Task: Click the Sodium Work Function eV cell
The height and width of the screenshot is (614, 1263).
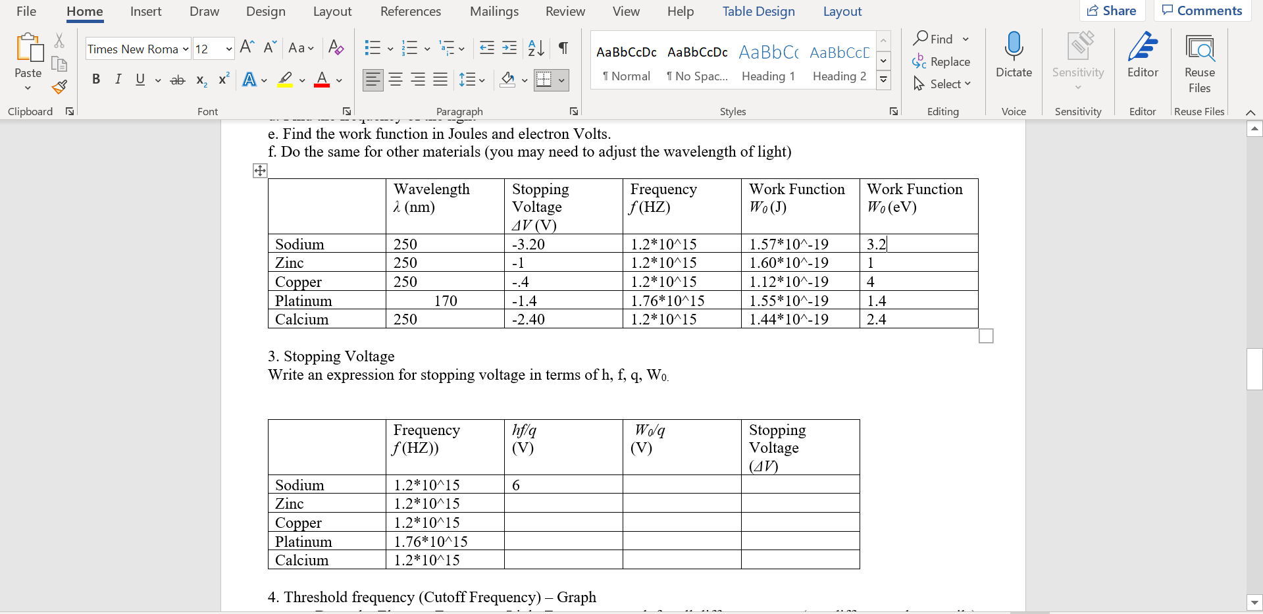Action: tap(919, 243)
